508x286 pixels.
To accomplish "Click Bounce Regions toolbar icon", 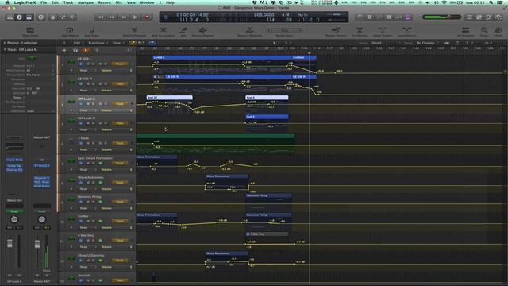I will click(203, 32).
